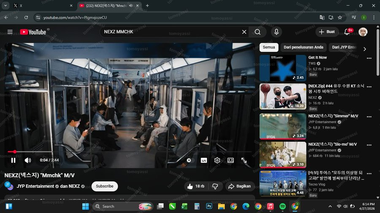
Task: Subscribe to JYP Entertainment and NEXZ
Action: point(104,186)
